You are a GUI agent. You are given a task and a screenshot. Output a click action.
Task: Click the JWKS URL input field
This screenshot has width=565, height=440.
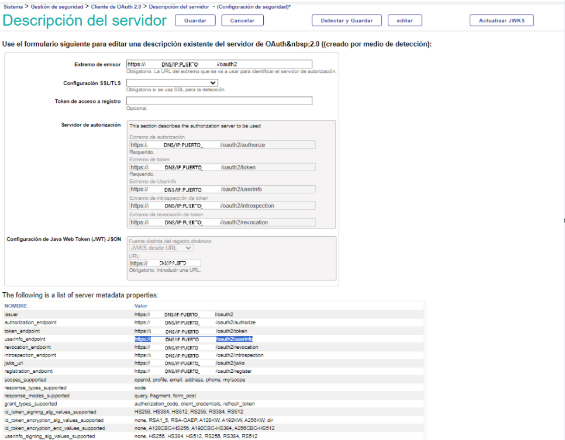click(x=164, y=263)
